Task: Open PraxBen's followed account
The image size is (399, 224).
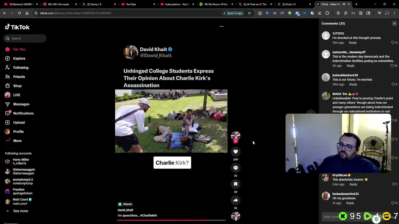Action: click(x=19, y=191)
